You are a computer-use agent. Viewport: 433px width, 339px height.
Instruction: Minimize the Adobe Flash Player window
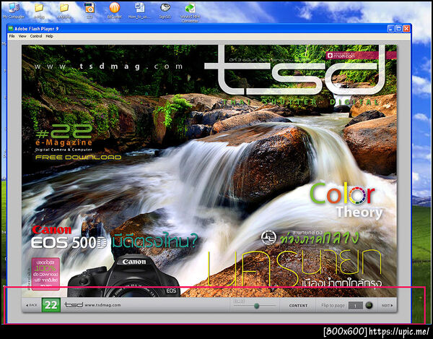(x=391, y=28)
